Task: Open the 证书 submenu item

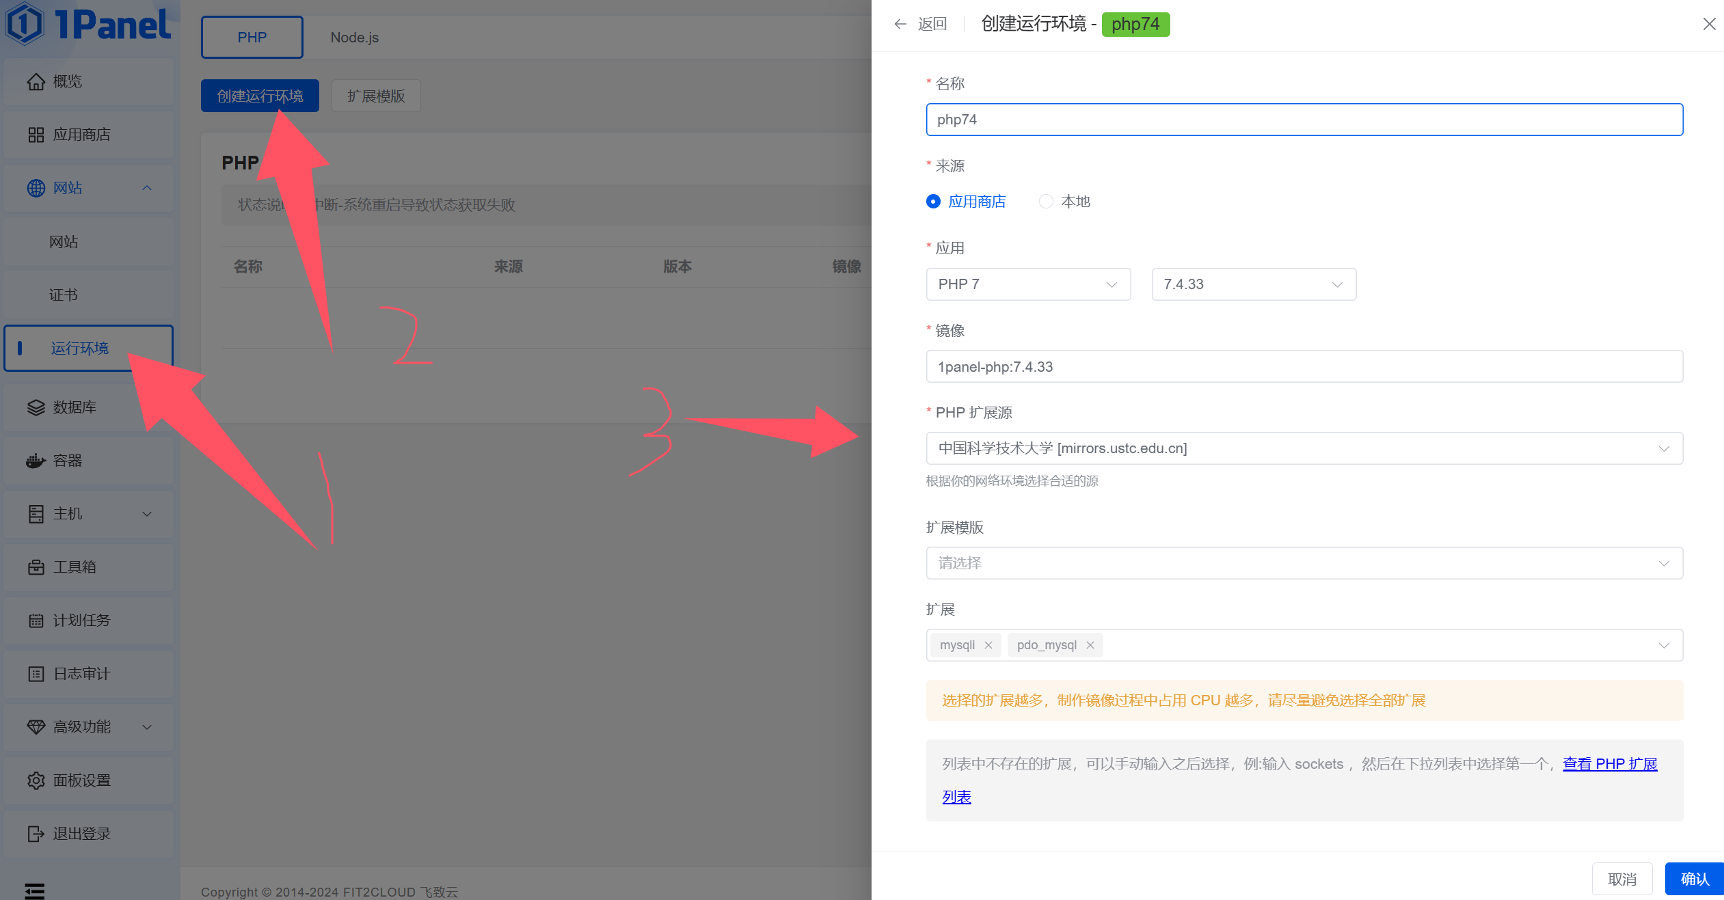Action: (64, 295)
